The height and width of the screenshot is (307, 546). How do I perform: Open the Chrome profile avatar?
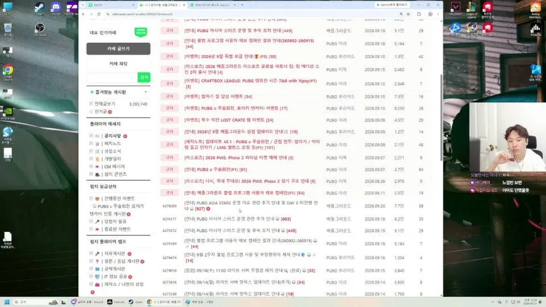pos(430,14)
